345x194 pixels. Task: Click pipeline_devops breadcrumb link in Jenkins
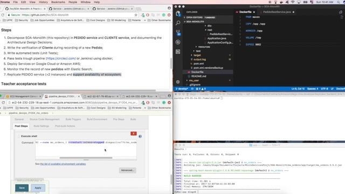[29, 113]
